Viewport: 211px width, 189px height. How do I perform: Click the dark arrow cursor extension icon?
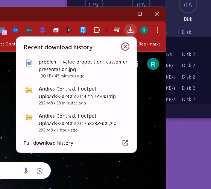point(69,30)
